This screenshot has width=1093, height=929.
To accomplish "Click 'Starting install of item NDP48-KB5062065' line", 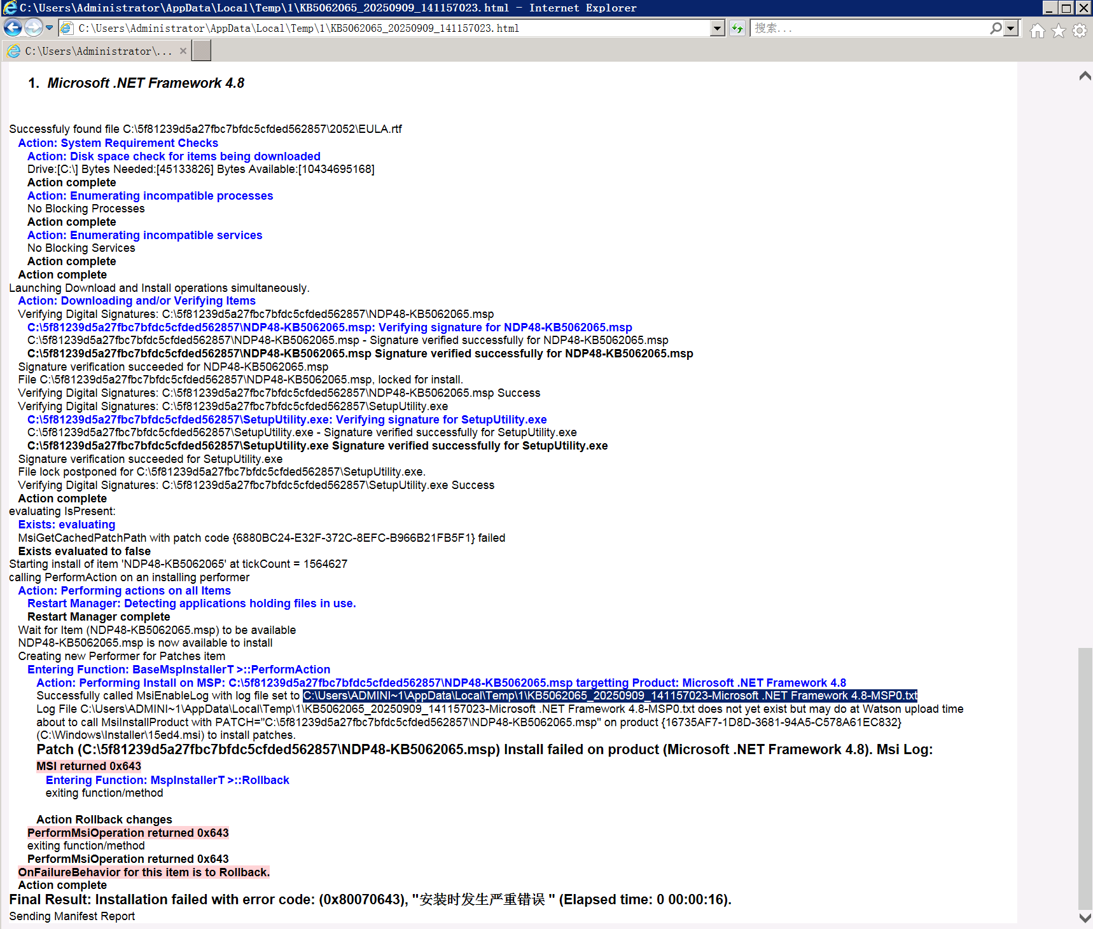I will (x=178, y=564).
